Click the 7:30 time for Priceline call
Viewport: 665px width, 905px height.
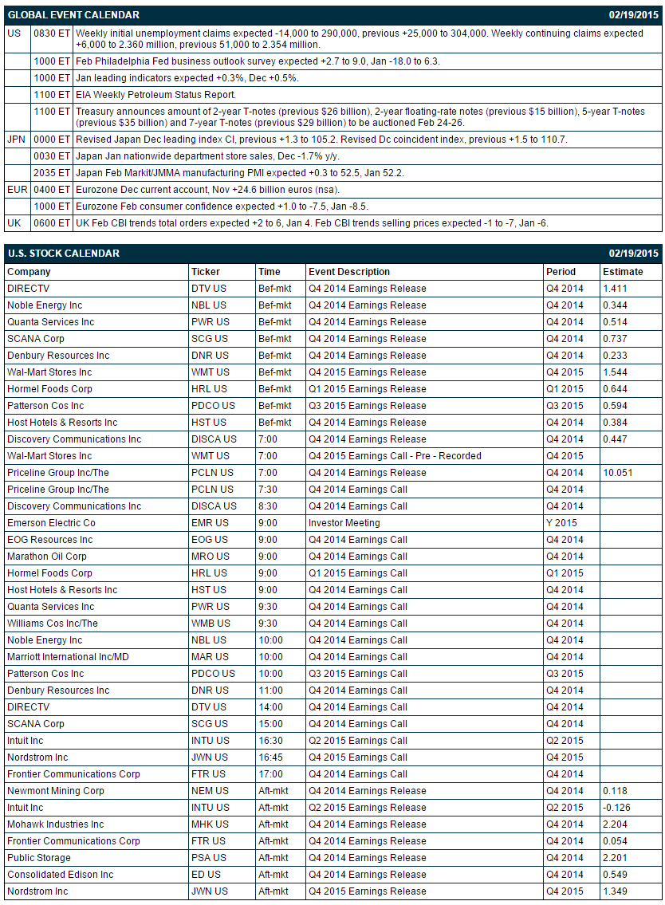click(268, 490)
